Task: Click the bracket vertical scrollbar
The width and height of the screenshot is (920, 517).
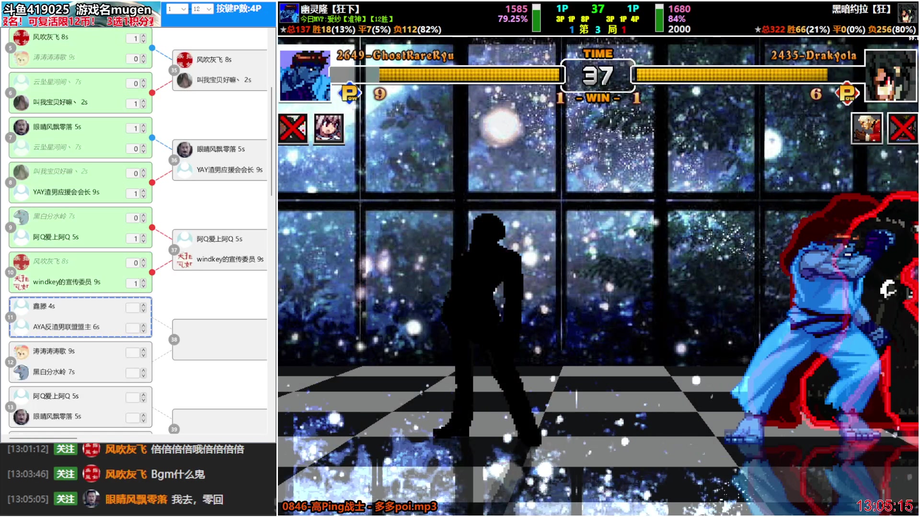Action: pos(272,141)
